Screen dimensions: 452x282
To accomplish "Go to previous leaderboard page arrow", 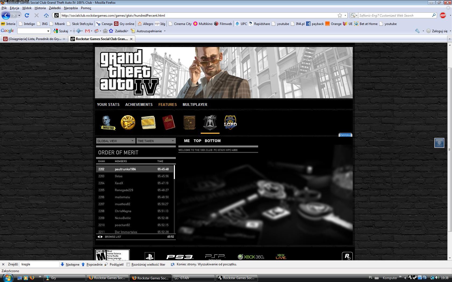I will coord(98,237).
